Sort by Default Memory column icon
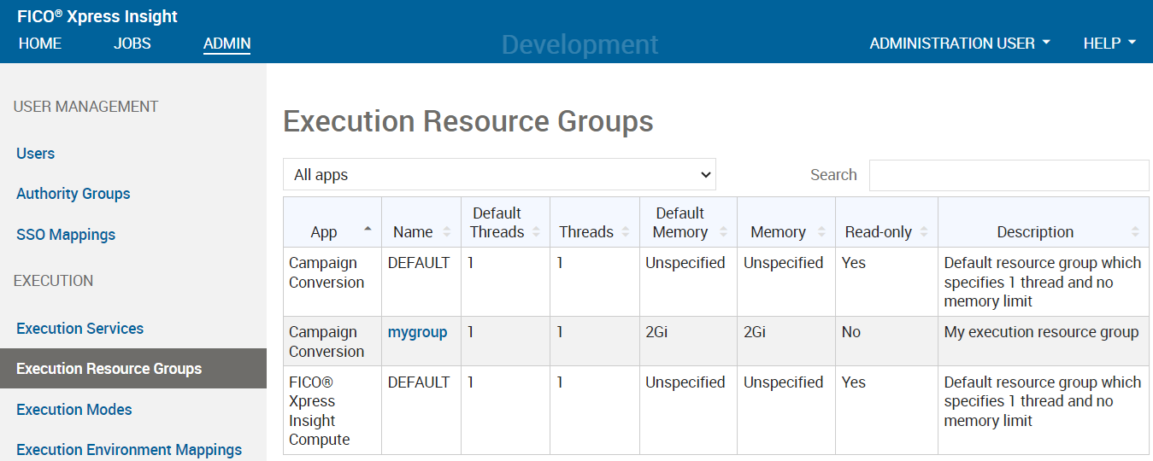The height and width of the screenshot is (461, 1153). (723, 232)
